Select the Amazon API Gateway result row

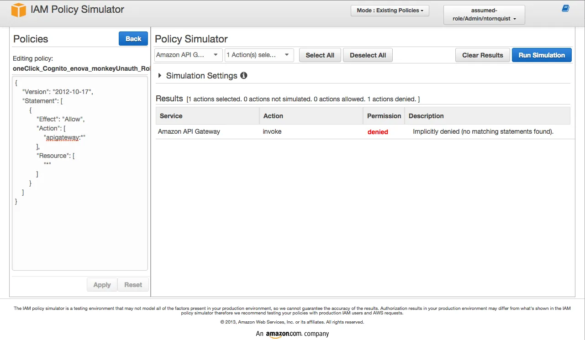click(363, 131)
